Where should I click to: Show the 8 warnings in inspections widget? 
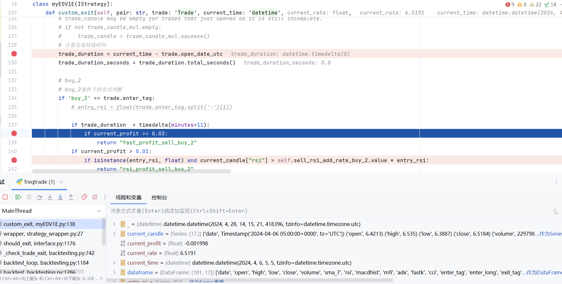[x=522, y=5]
